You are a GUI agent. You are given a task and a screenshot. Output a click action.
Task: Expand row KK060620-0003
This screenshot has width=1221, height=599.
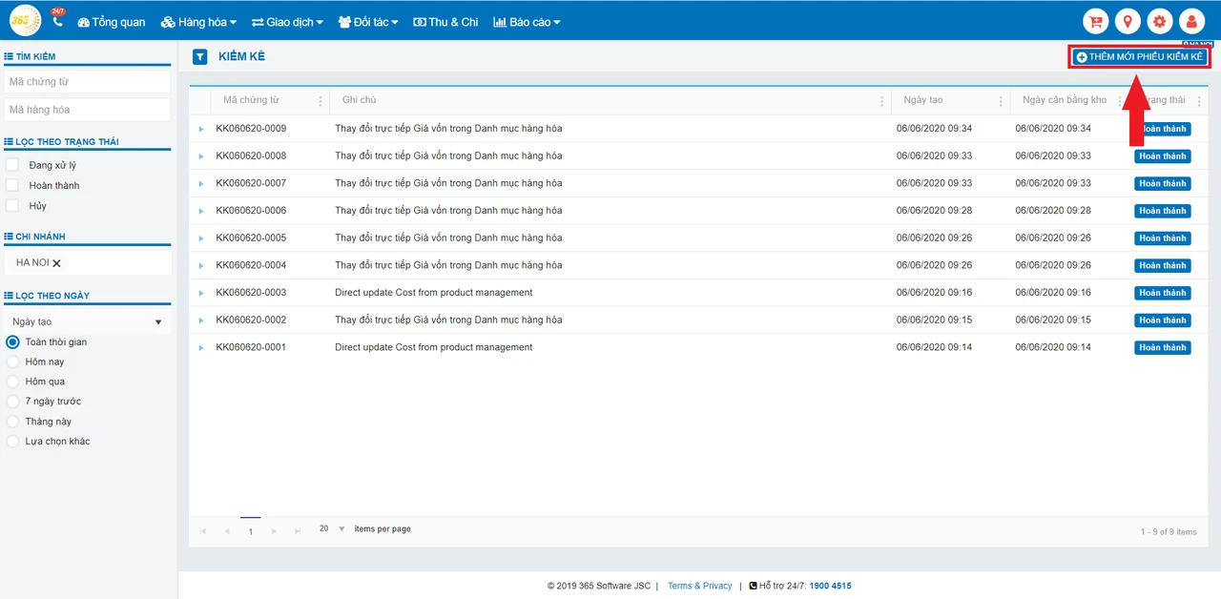201,293
